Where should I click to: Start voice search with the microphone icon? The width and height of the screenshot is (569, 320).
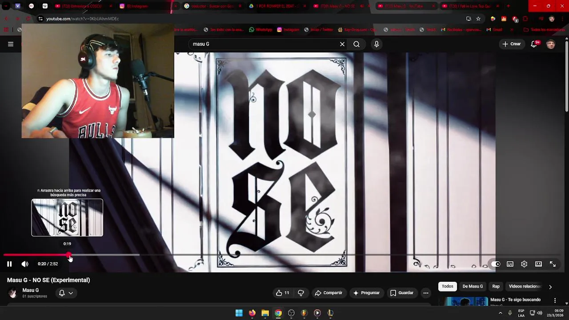[x=377, y=44]
